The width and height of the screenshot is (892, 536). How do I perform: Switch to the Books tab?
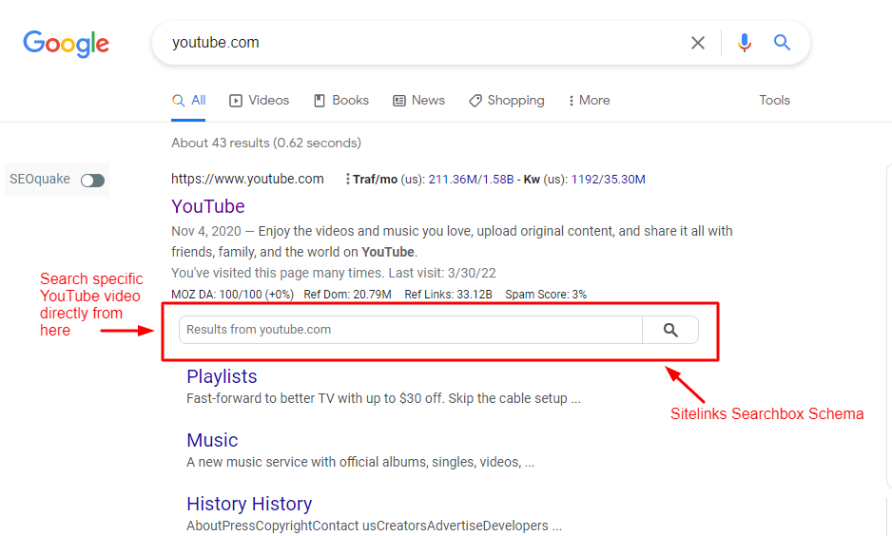pyautogui.click(x=341, y=101)
